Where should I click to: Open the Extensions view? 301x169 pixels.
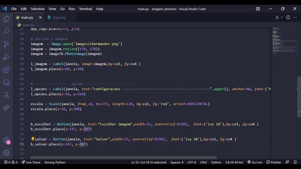[x=6, y=70]
